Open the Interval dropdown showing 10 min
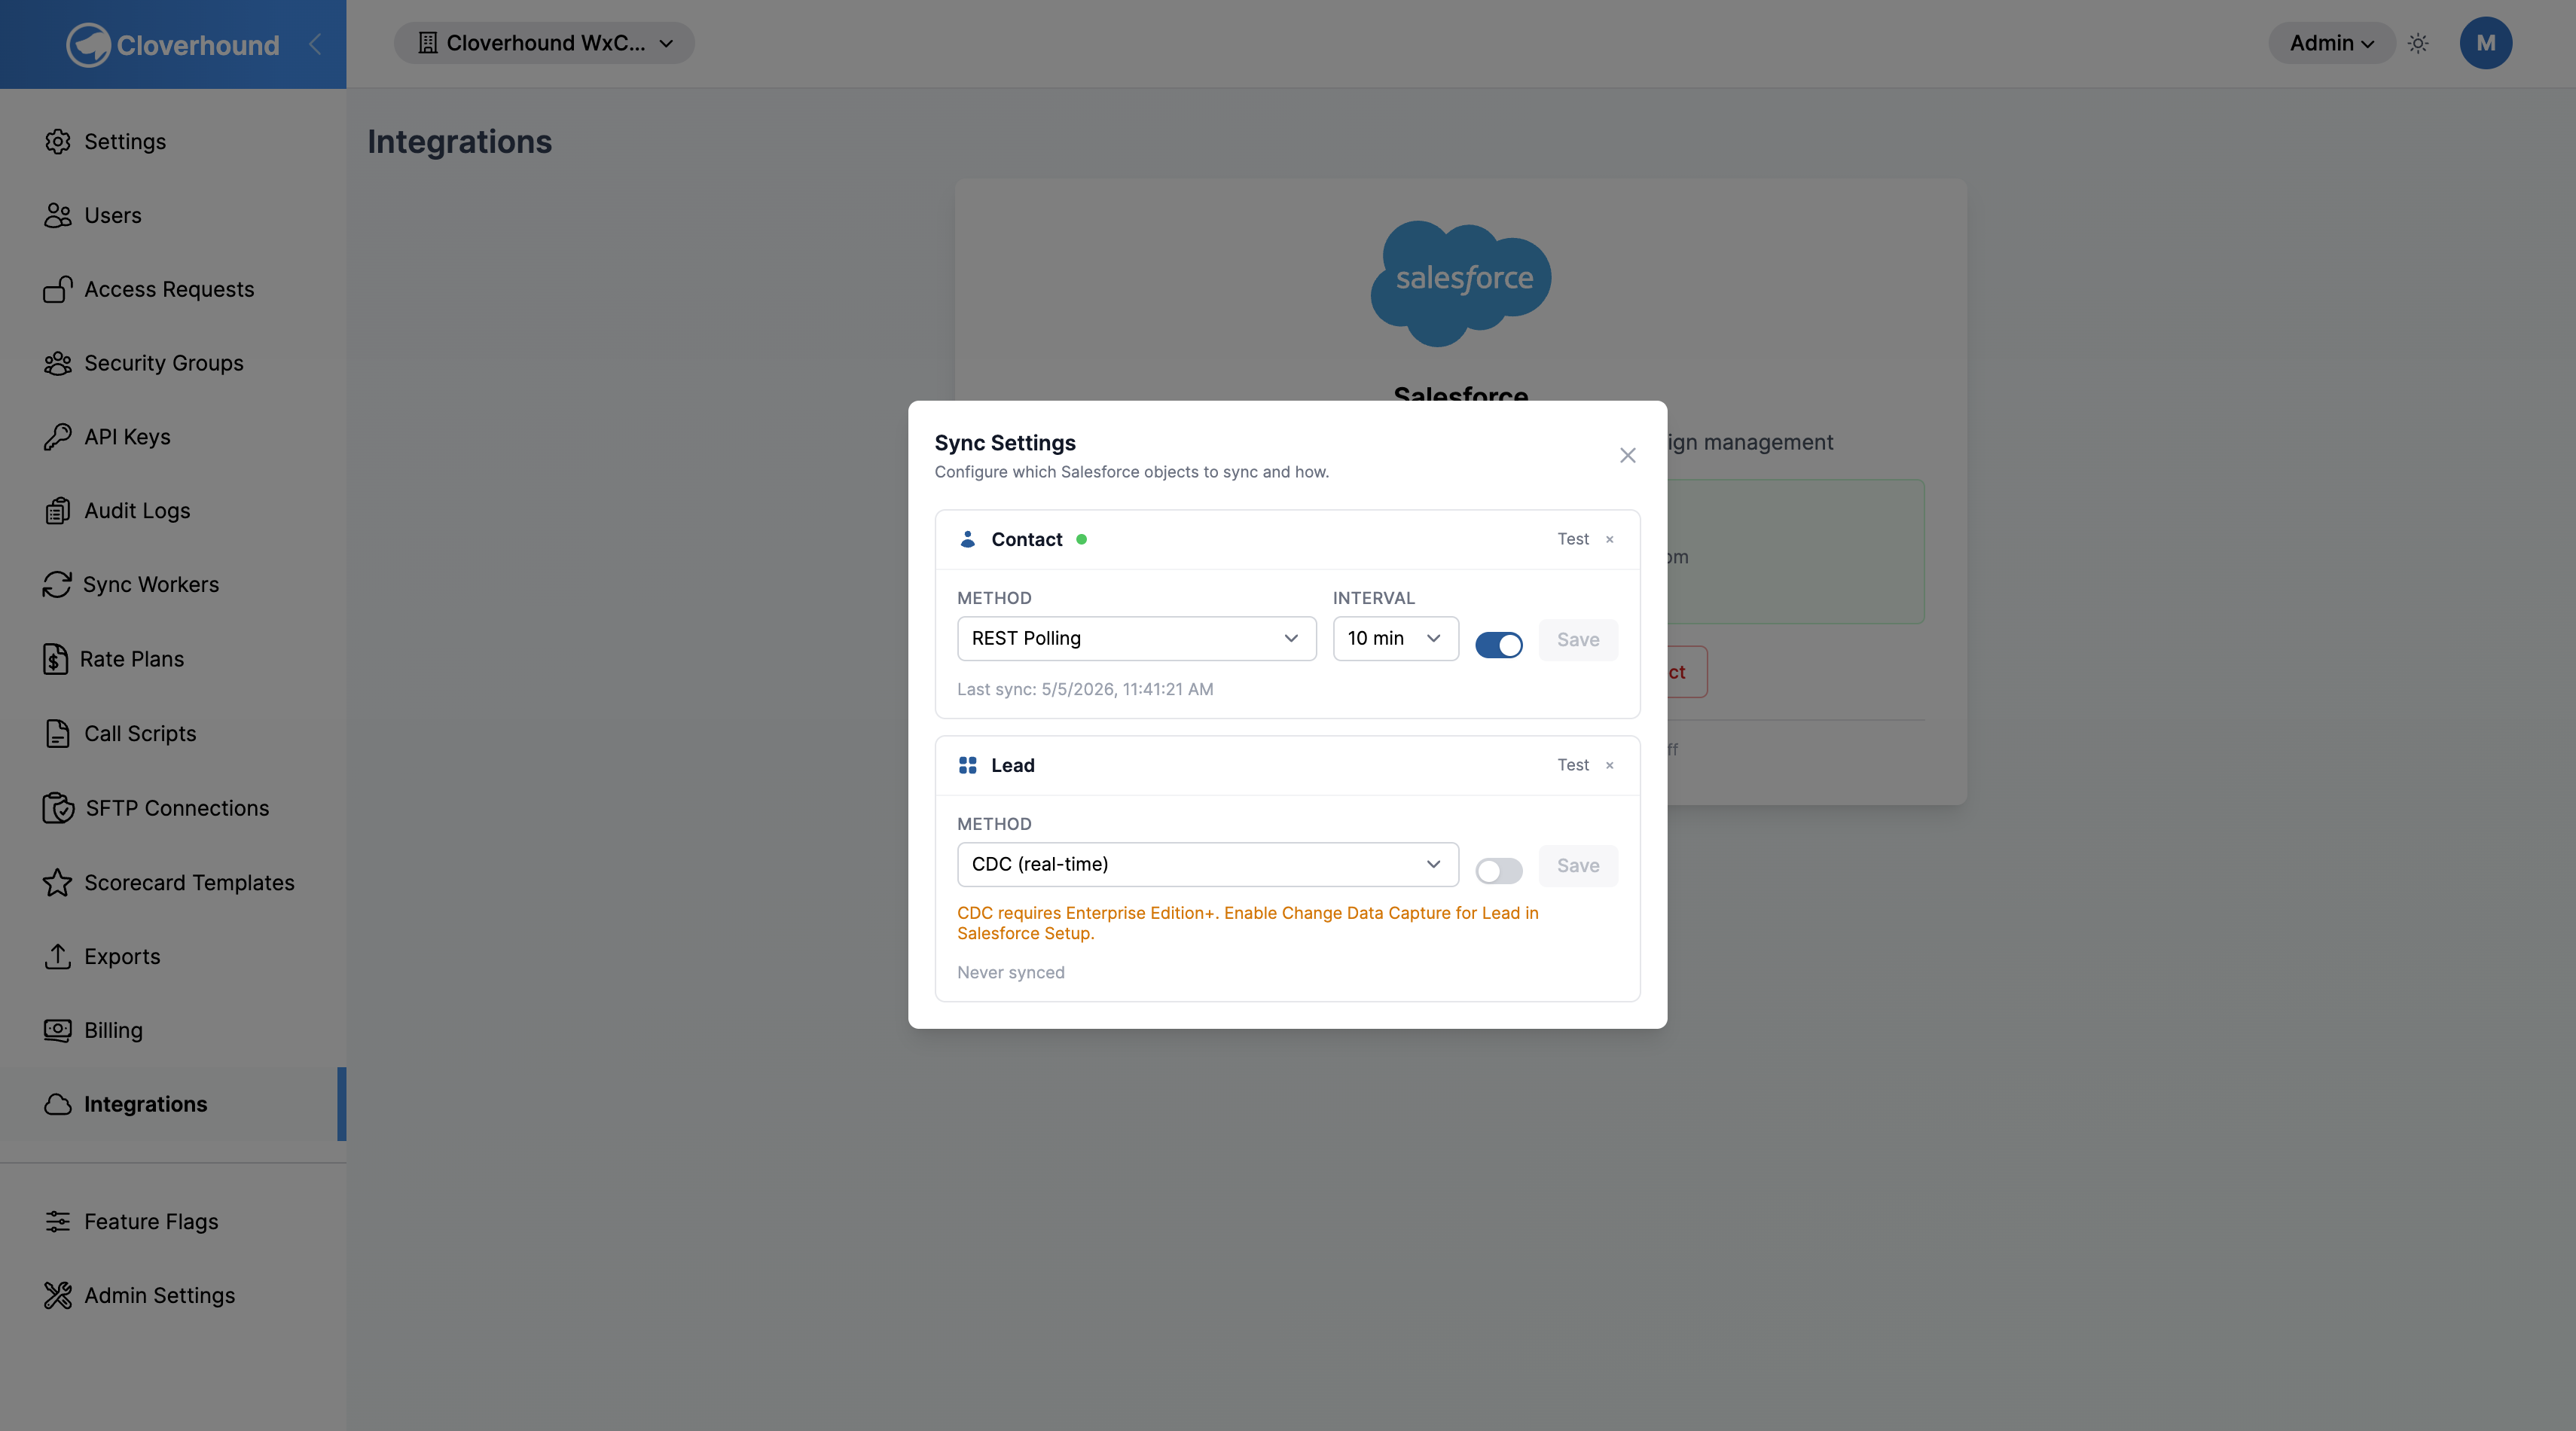The height and width of the screenshot is (1431, 2576). (1396, 638)
